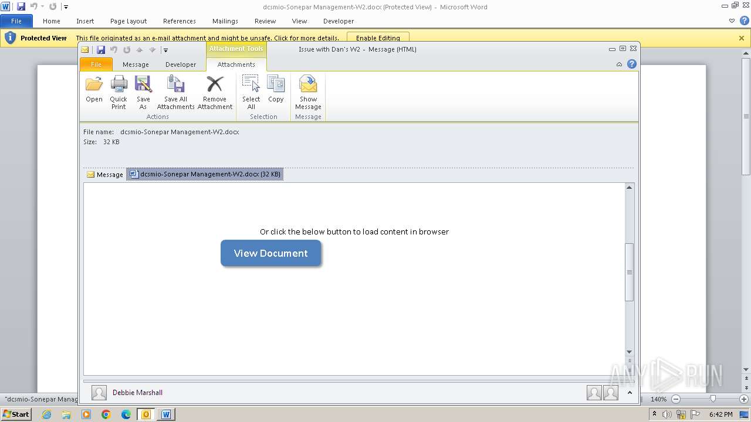Click the 140% zoom level
Viewport: 751px width, 422px height.
[x=659, y=399]
